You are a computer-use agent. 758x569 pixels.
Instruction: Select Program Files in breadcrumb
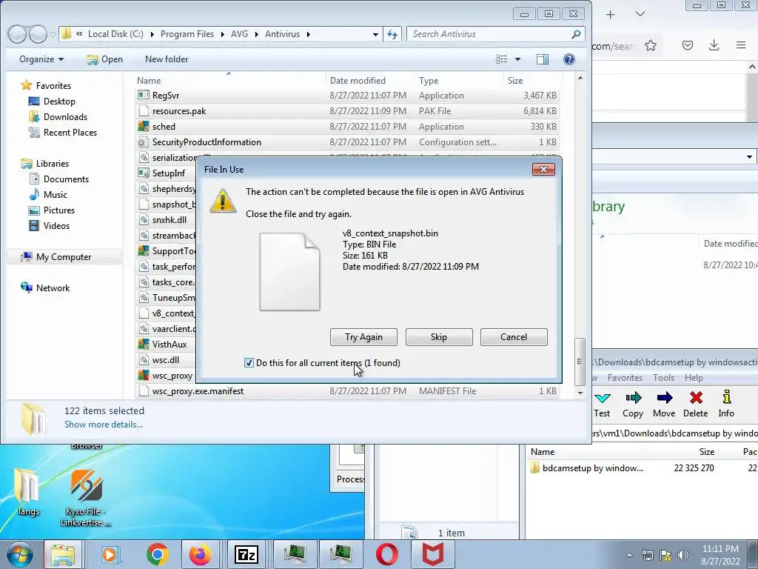(187, 34)
